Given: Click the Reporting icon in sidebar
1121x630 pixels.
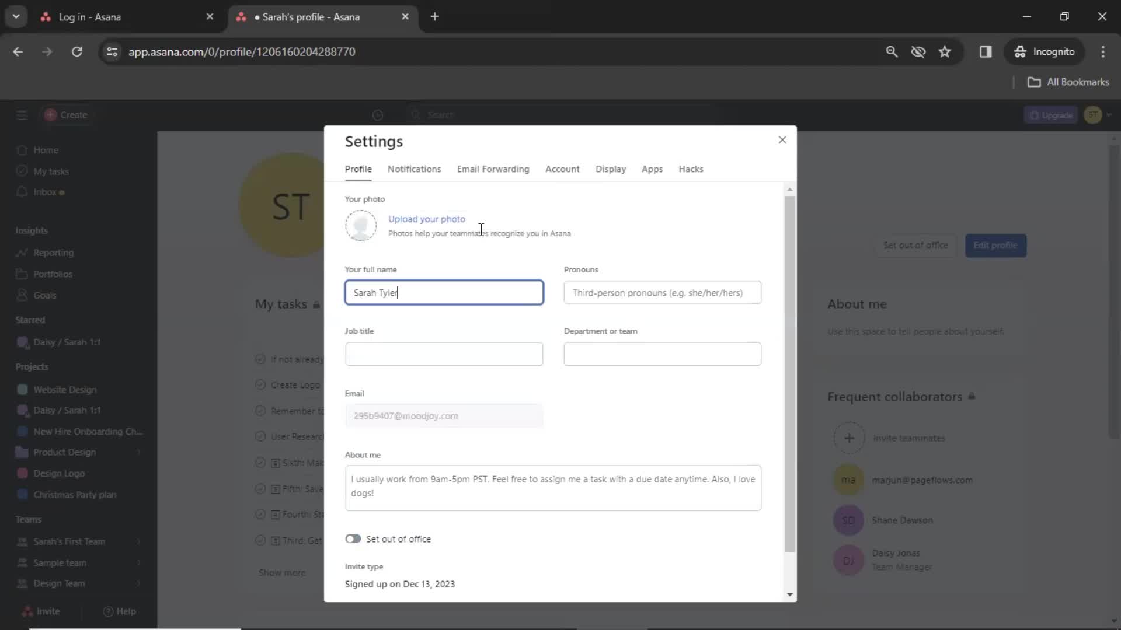Looking at the screenshot, I should point(21,251).
